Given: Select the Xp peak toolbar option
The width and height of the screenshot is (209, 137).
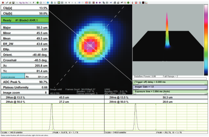Looking at the screenshot, I should coord(23,3).
